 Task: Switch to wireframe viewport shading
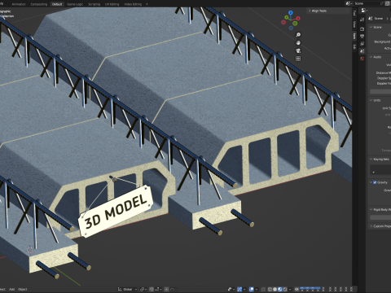(x=270, y=289)
